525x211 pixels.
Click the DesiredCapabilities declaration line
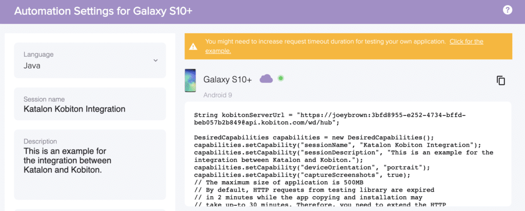click(314, 137)
